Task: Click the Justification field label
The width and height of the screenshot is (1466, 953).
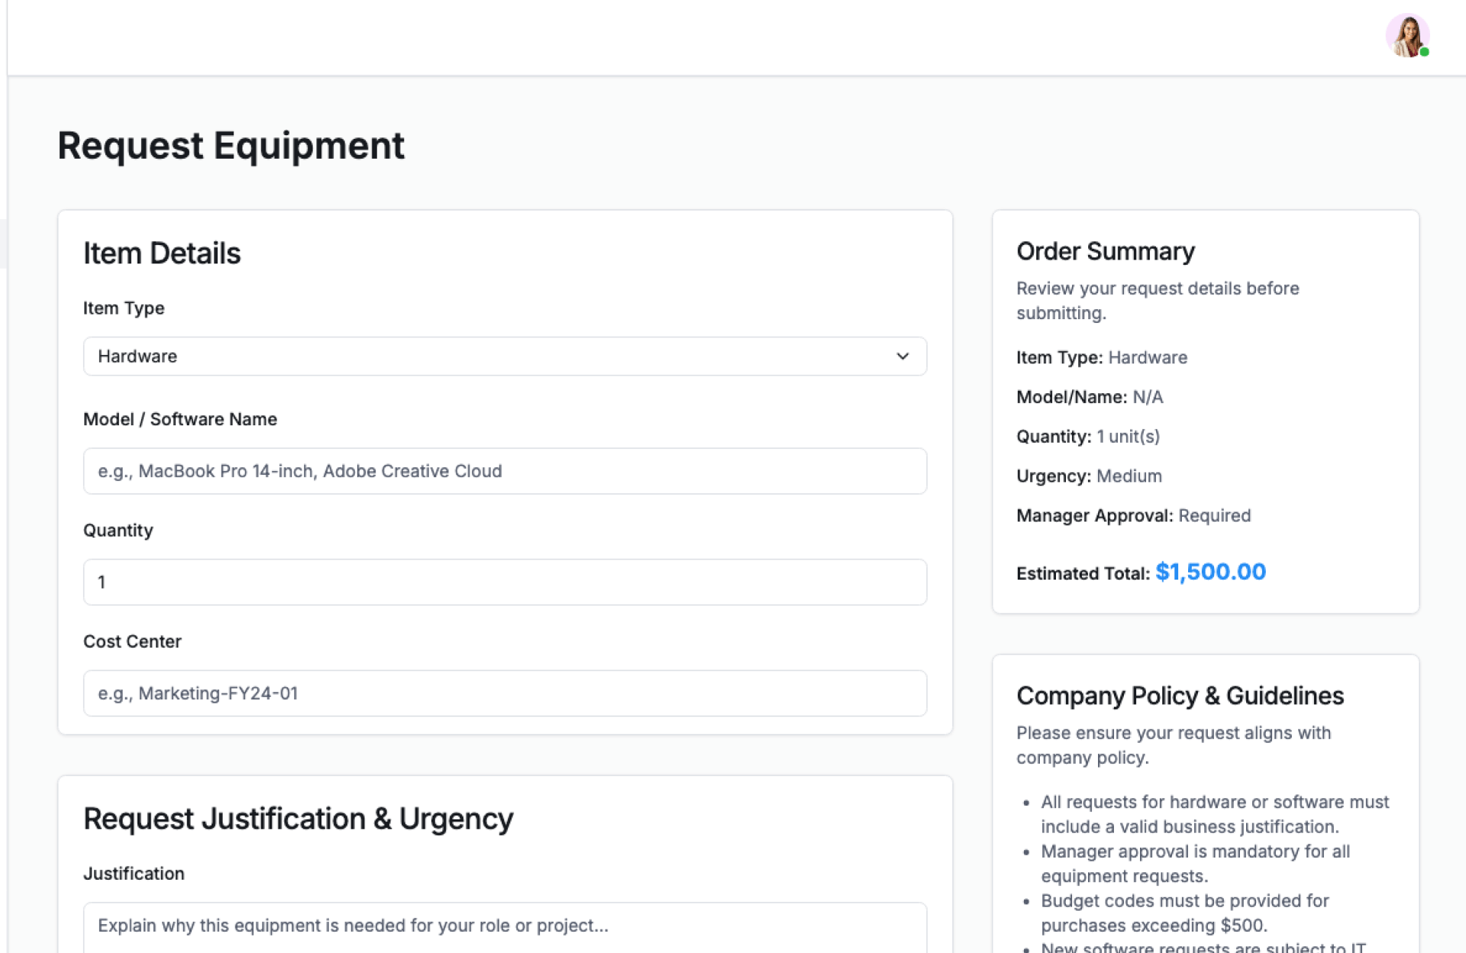Action: (134, 874)
